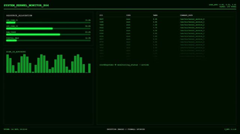Click the RAM_USAGE percentage value
The width and height of the screenshot is (240, 134).
[88, 32]
